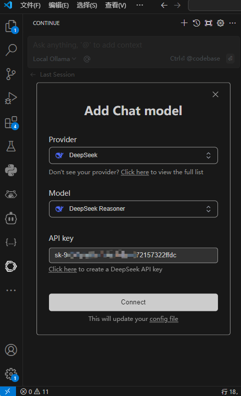This screenshot has height=396, width=241.
Task: Open the raccoon-face extension icon
Action: 11,194
